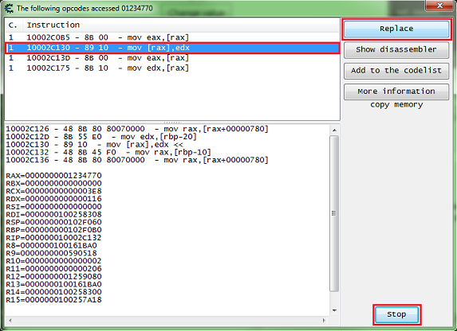Click the RAX register value line
The height and width of the screenshot is (331, 457).
click(x=54, y=176)
